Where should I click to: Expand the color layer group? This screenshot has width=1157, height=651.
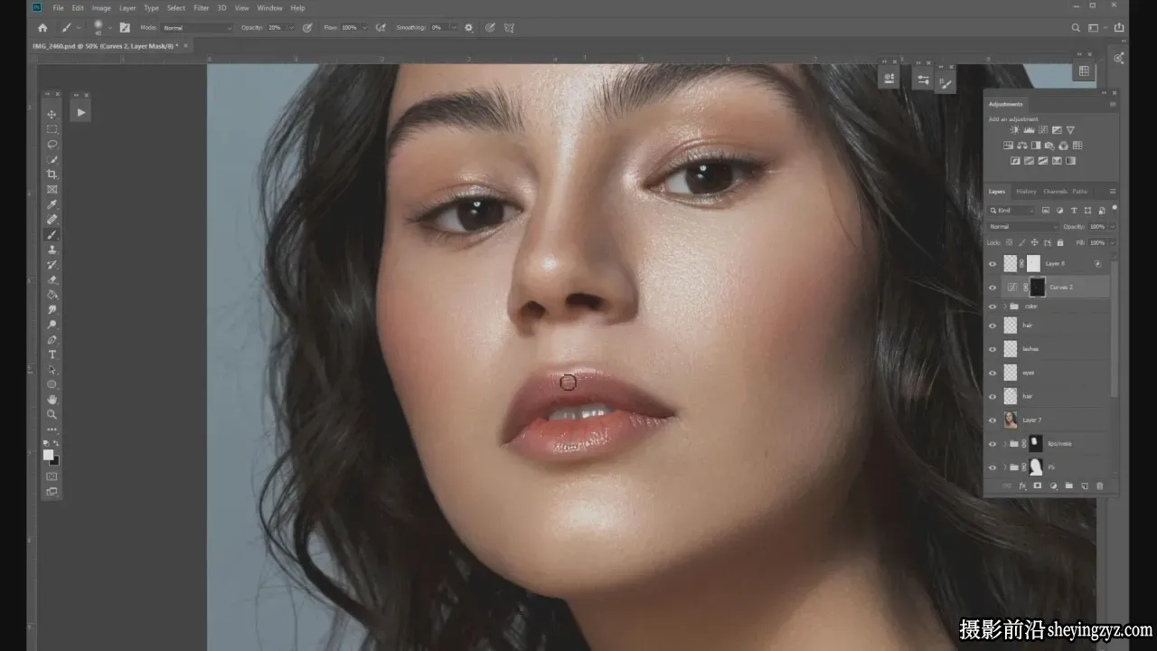[1004, 307]
